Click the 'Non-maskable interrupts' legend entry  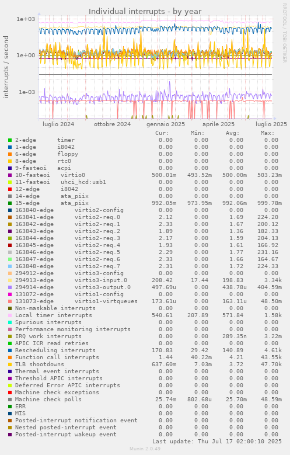point(55,308)
